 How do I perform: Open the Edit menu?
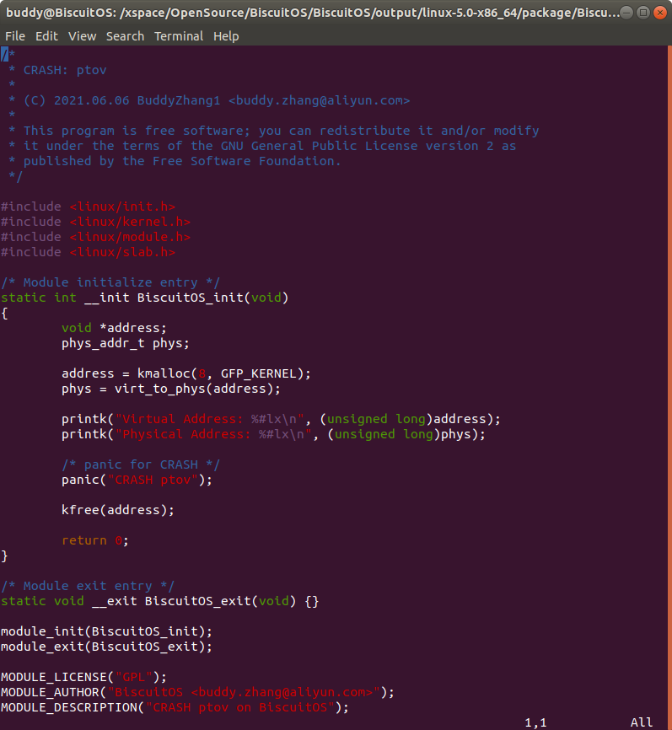tap(46, 36)
